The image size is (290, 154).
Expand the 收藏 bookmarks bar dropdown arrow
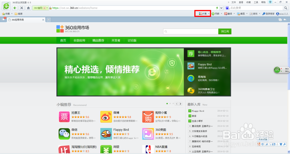(12, 14)
